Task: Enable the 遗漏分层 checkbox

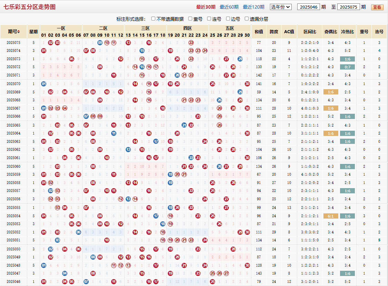Action: (246, 19)
